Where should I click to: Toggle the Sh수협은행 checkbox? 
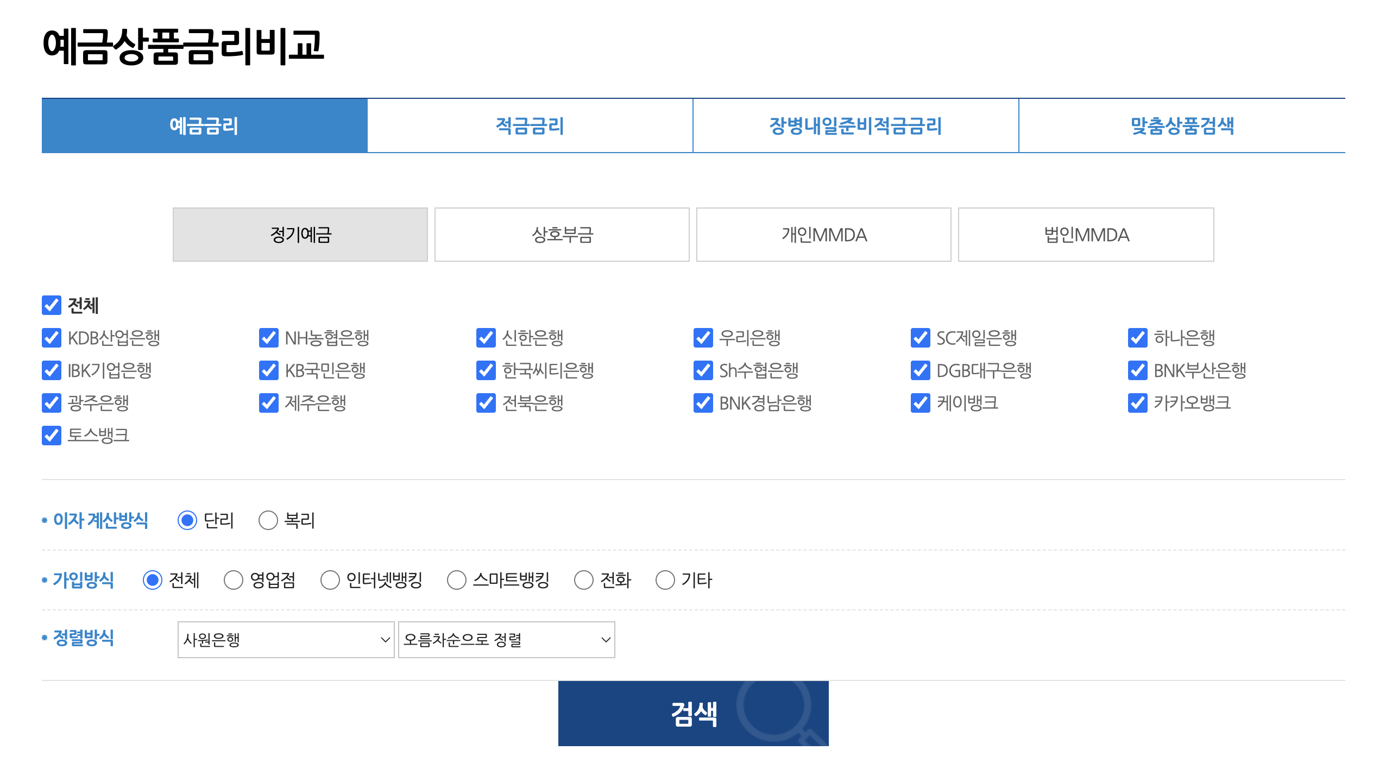(703, 370)
